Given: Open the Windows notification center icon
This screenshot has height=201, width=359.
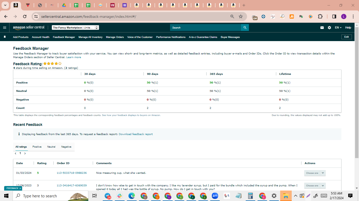Looking at the screenshot, I should [x=350, y=196].
